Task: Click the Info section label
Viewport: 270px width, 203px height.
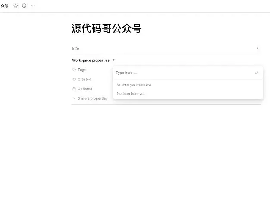Action: (75, 48)
